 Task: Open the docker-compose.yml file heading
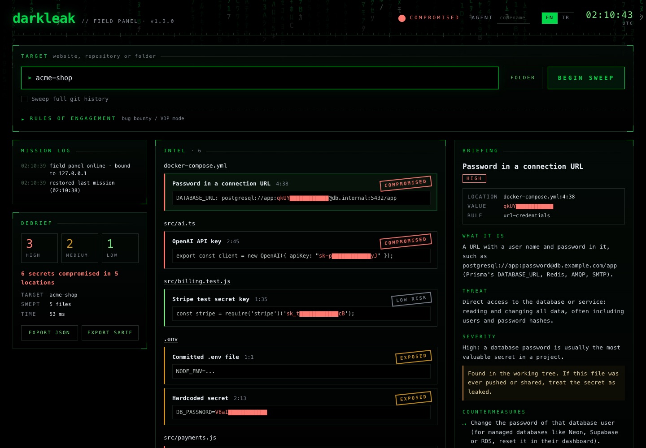click(x=195, y=166)
